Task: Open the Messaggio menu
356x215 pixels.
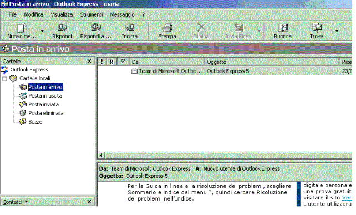Action: click(x=122, y=15)
